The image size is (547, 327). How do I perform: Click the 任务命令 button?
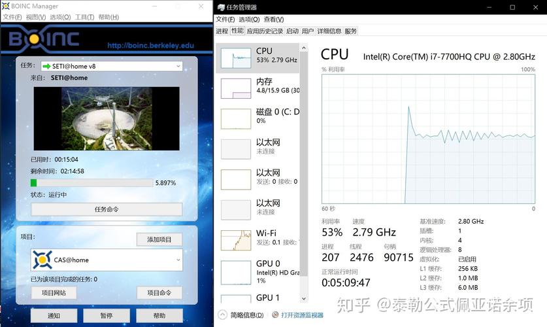pos(107,209)
